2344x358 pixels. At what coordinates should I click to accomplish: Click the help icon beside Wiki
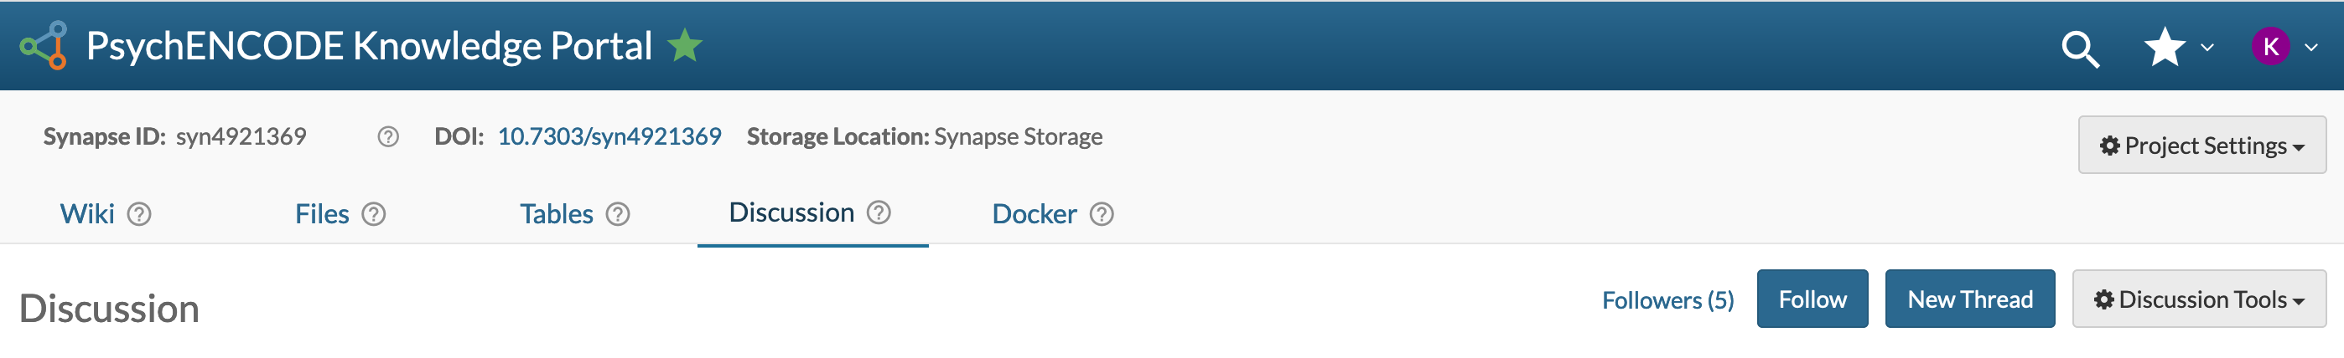point(139,214)
